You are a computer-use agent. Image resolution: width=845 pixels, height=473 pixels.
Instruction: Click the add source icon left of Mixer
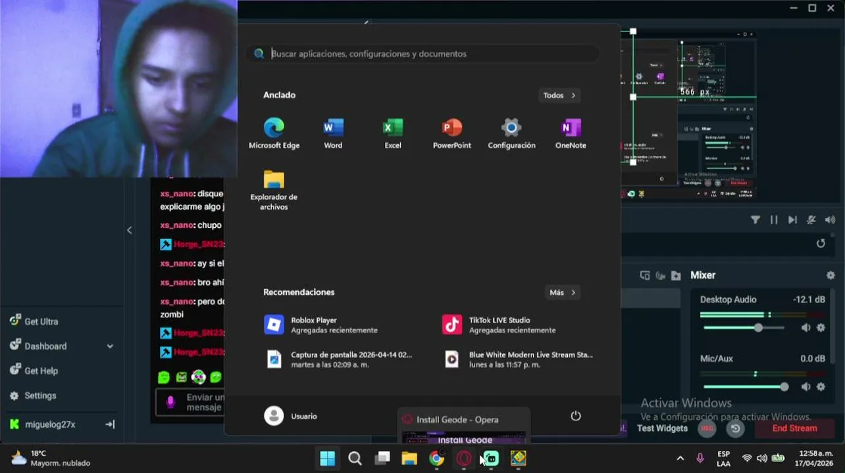[x=660, y=275]
